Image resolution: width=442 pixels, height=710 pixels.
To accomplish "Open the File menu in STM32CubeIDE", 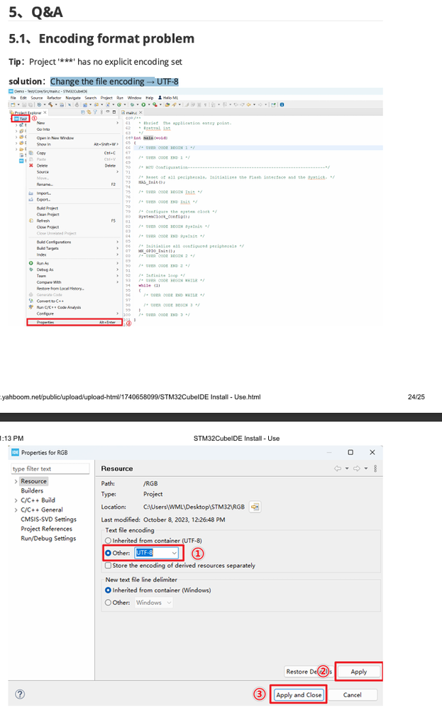I will pos(13,98).
